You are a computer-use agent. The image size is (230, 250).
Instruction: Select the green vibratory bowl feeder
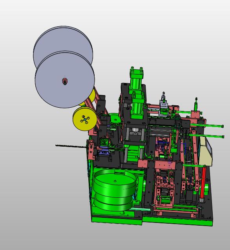coord(115,191)
